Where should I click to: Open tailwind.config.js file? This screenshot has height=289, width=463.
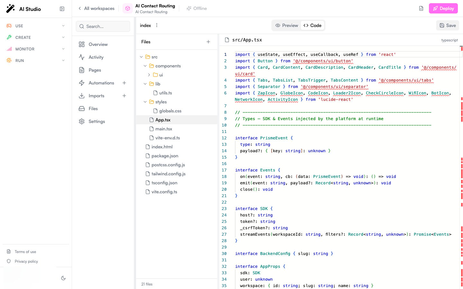(177, 174)
